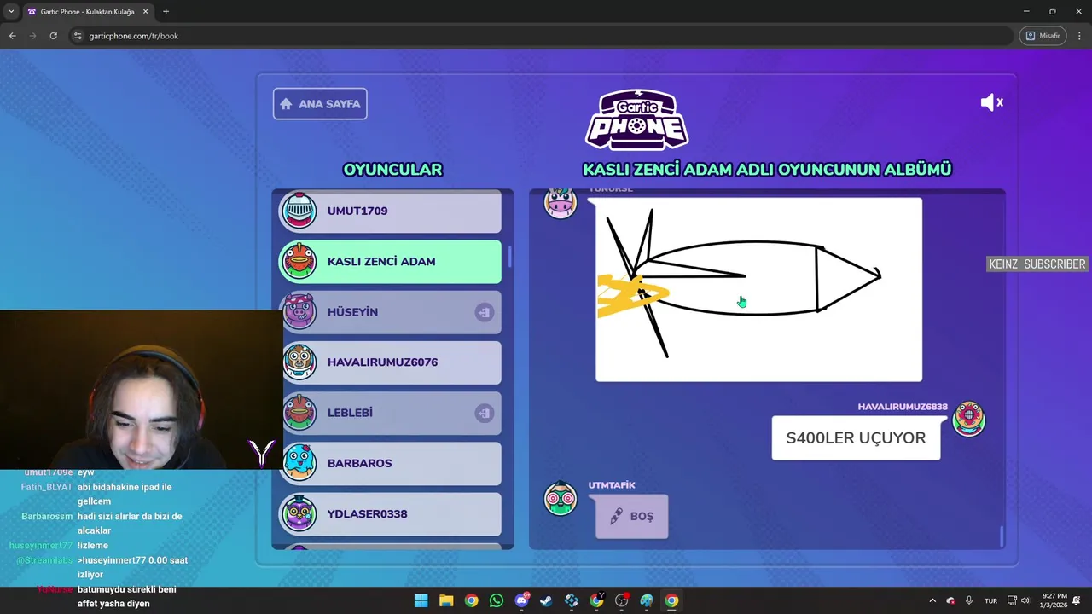This screenshot has height=614, width=1092.
Task: Open Steam from the taskbar
Action: pos(546,600)
